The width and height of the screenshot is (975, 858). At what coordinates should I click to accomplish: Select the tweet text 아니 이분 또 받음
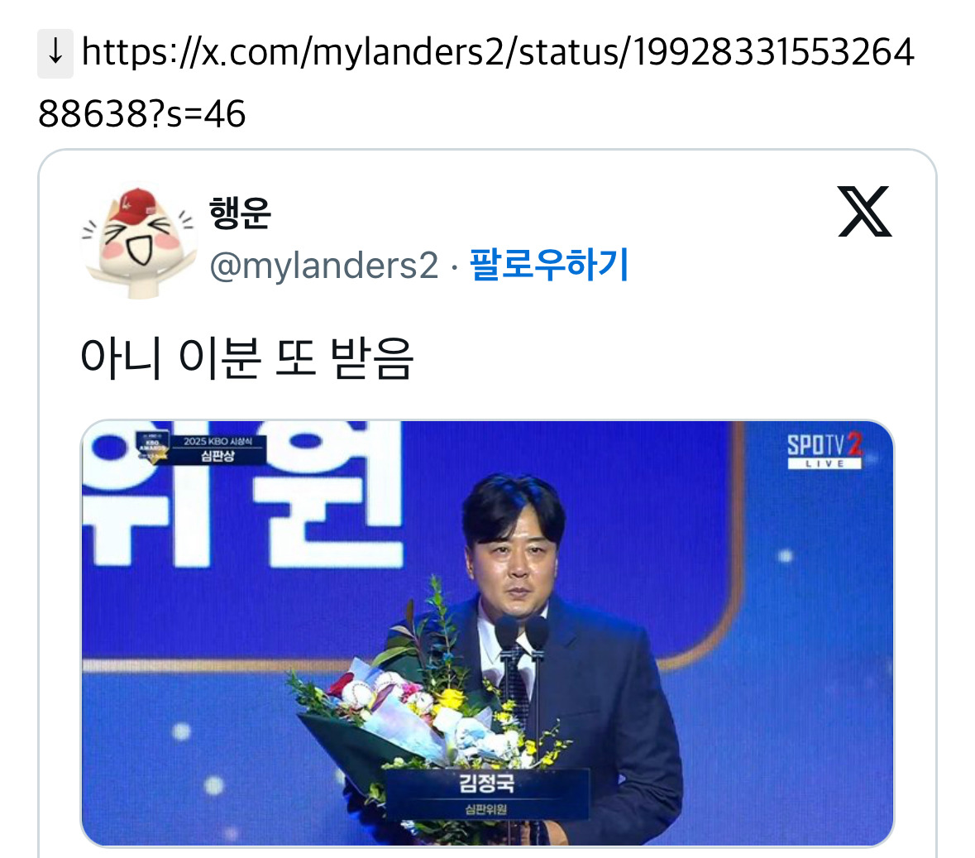(x=247, y=357)
